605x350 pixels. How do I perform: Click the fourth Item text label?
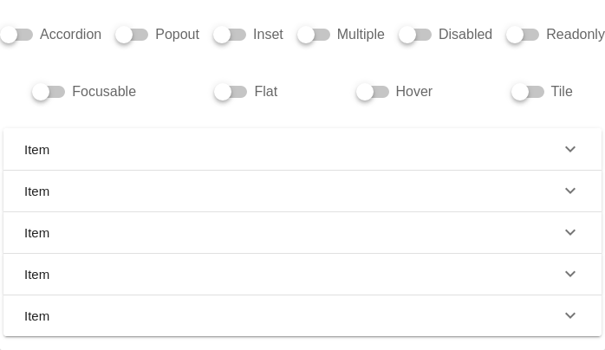[x=37, y=275]
